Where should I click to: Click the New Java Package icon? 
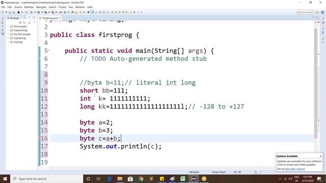(x=61, y=12)
